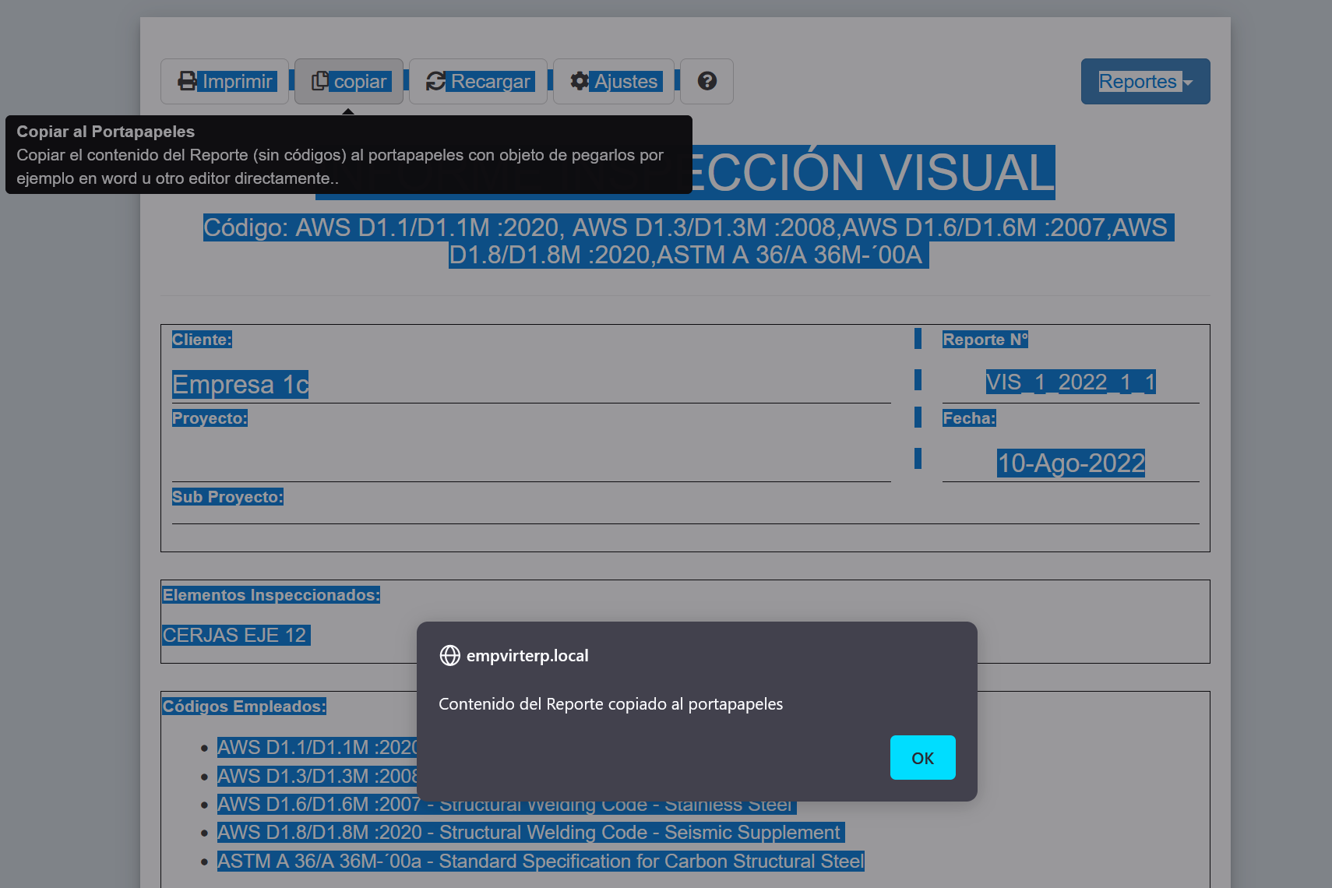Click the clipboard icon on copiar

(x=319, y=81)
